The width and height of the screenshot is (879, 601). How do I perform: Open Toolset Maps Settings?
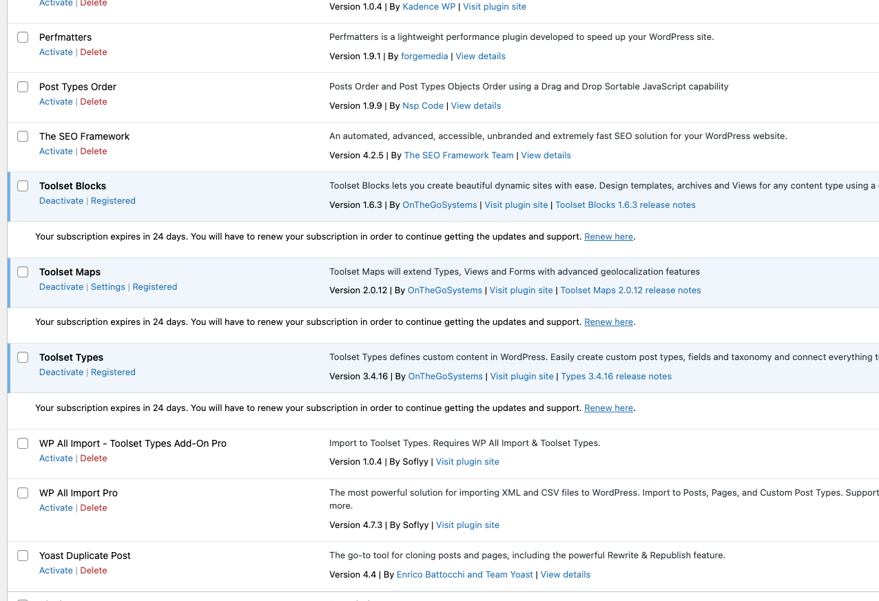(x=108, y=287)
